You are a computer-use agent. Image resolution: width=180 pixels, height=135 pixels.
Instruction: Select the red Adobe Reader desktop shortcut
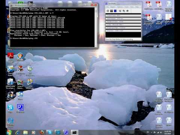tap(10, 57)
